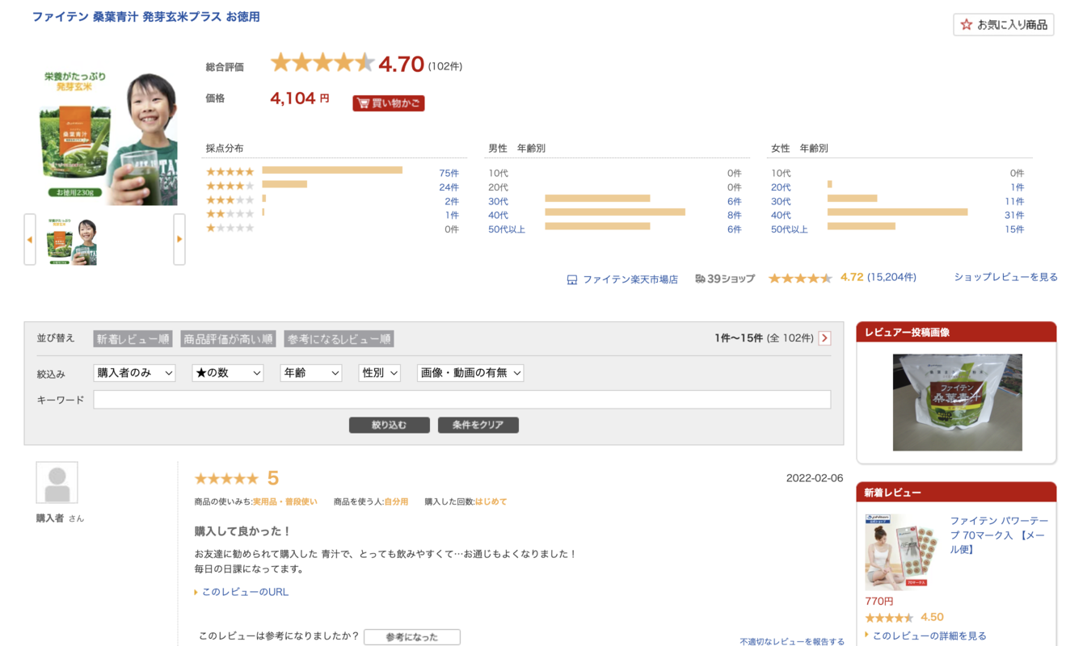Open the 1件 two-star review count
Image resolution: width=1087 pixels, height=646 pixels.
tap(451, 215)
